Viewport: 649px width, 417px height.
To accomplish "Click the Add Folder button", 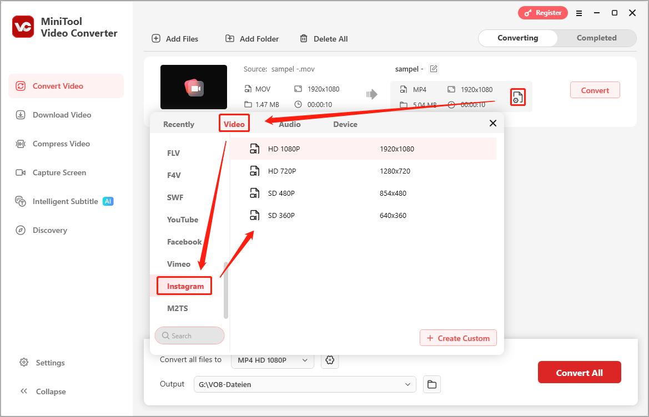I will tap(252, 39).
